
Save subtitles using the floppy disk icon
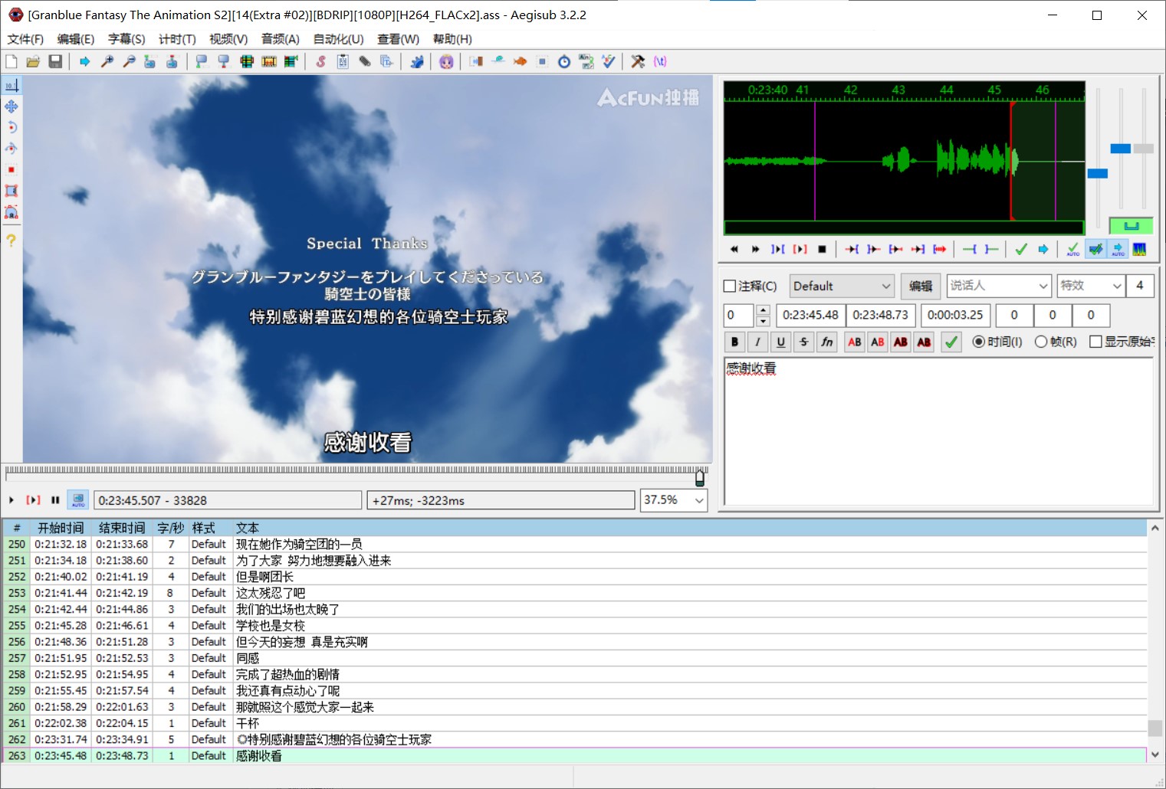[x=55, y=61]
